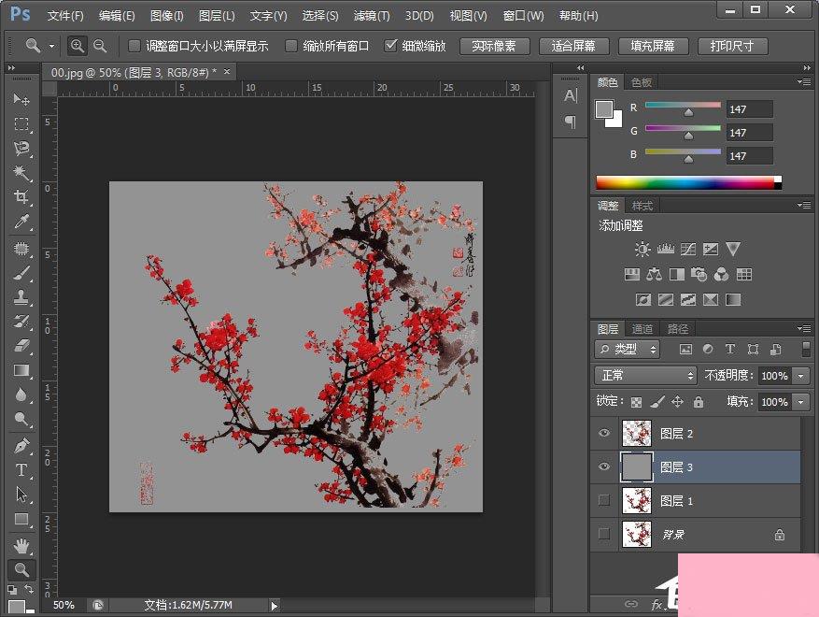Switch to the 色板 tab
The height and width of the screenshot is (617, 819).
click(x=641, y=82)
